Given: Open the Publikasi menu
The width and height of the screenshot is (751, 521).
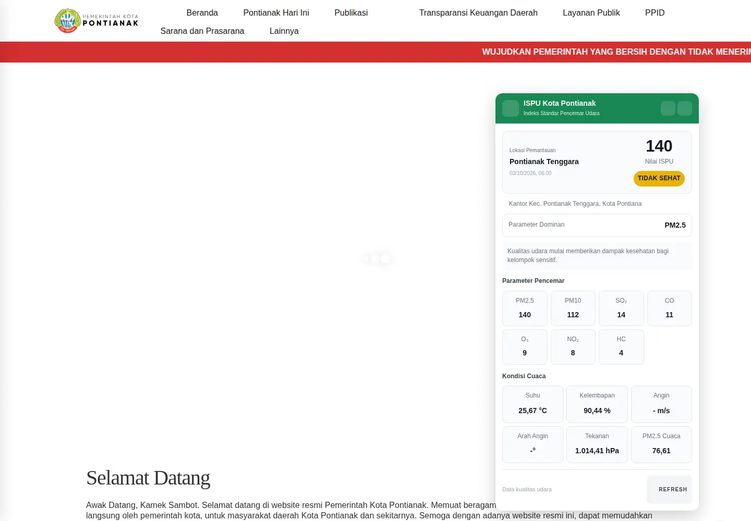Looking at the screenshot, I should click(x=351, y=13).
